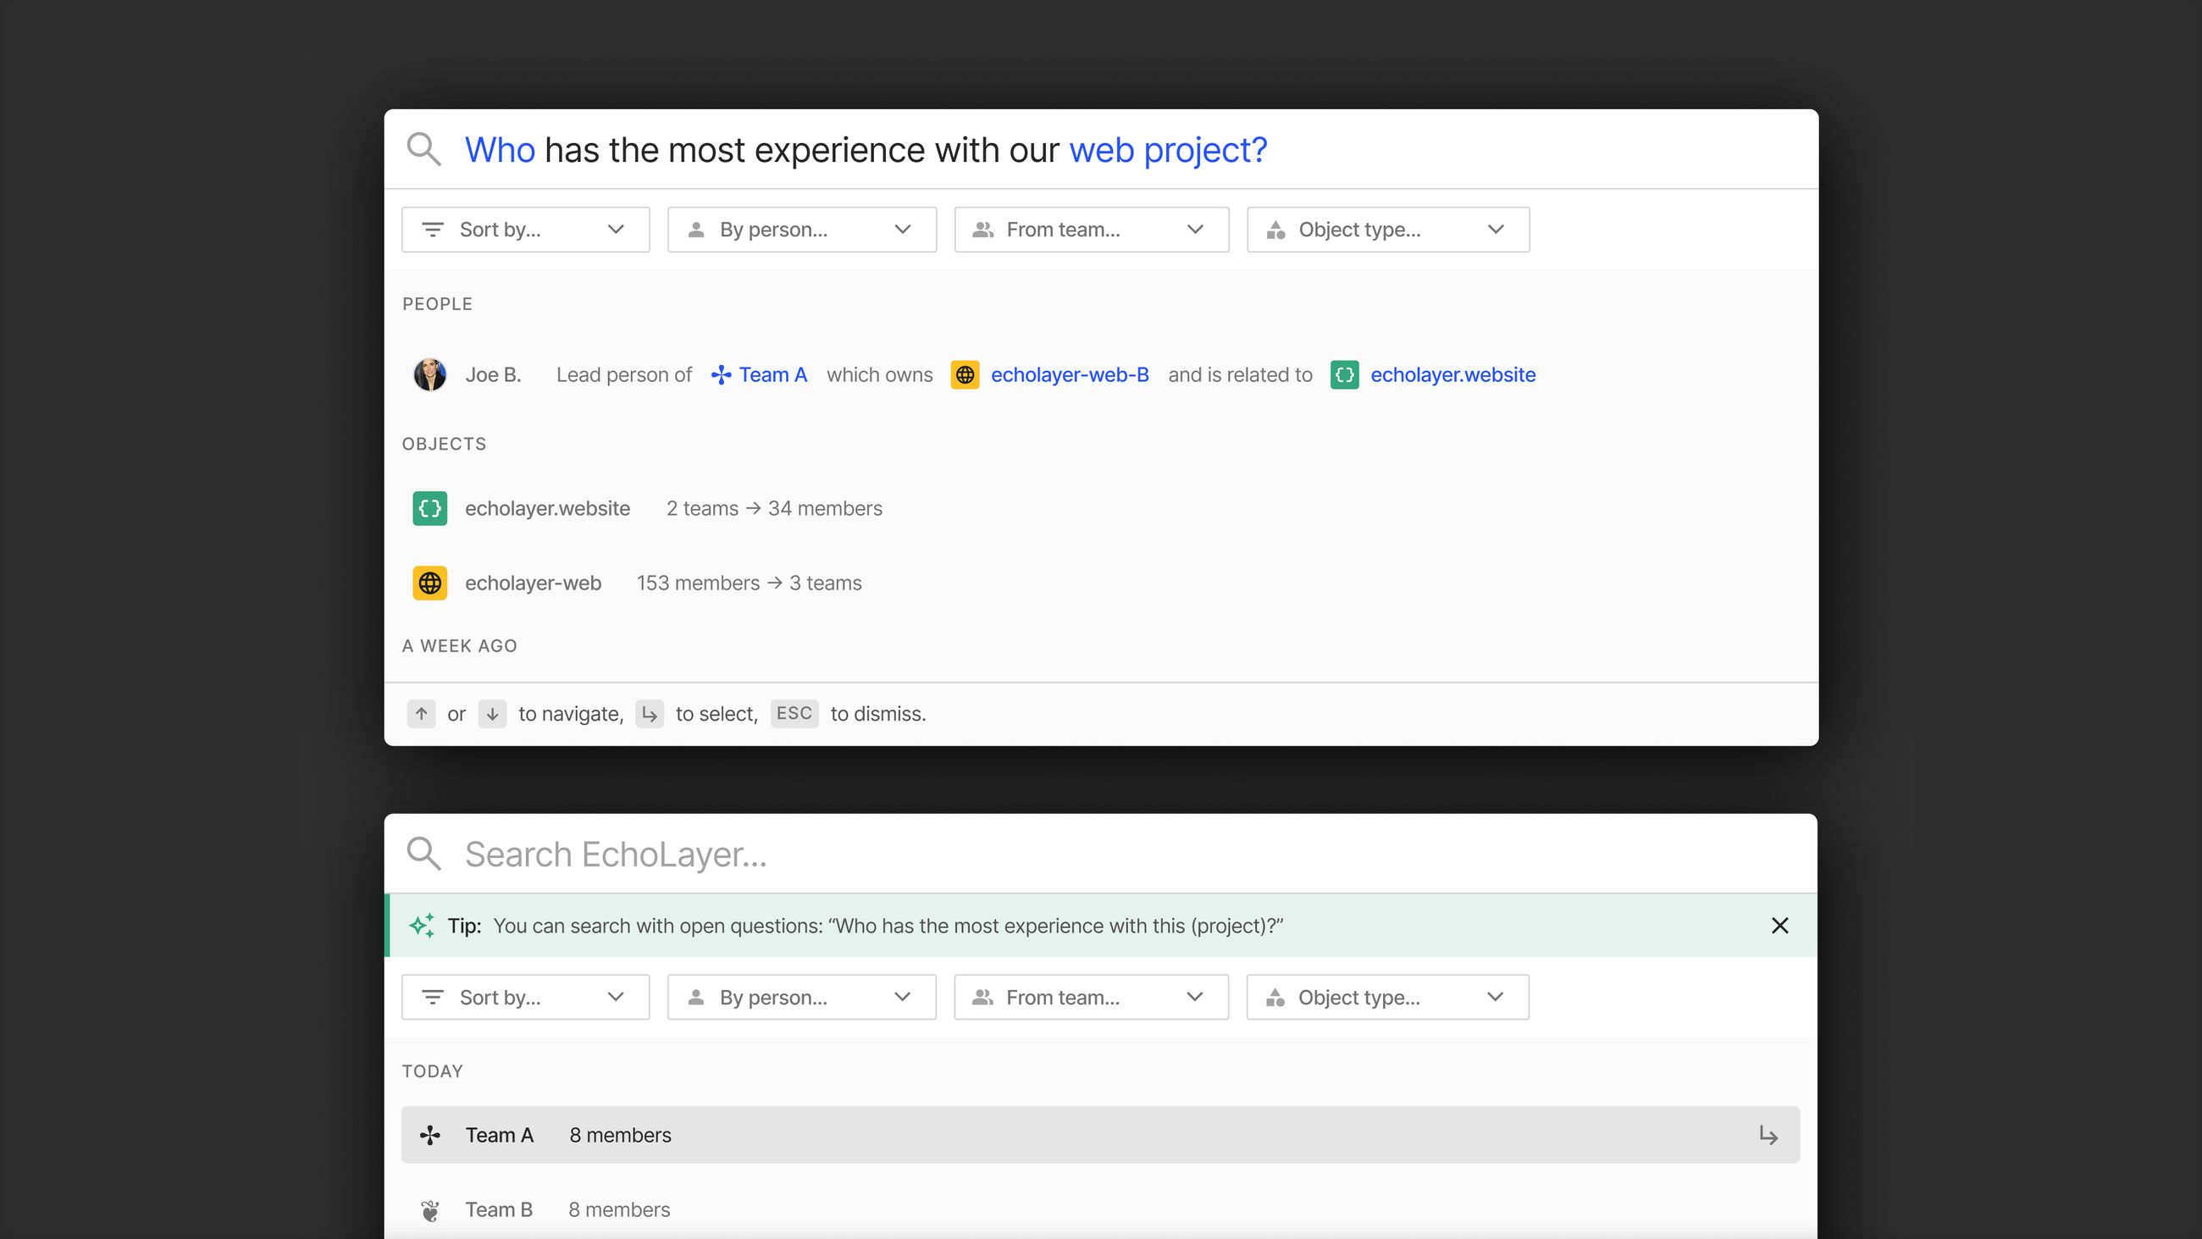Click the search magnifier icon in top panel

423,149
